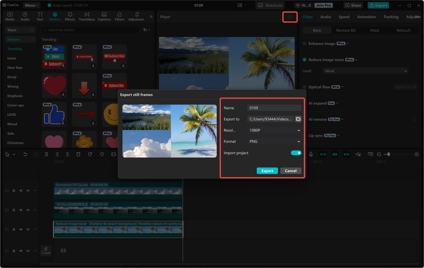Image resolution: width=424 pixels, height=268 pixels.
Task: Lock the Formation Of Clouds track
Action: coord(14,191)
